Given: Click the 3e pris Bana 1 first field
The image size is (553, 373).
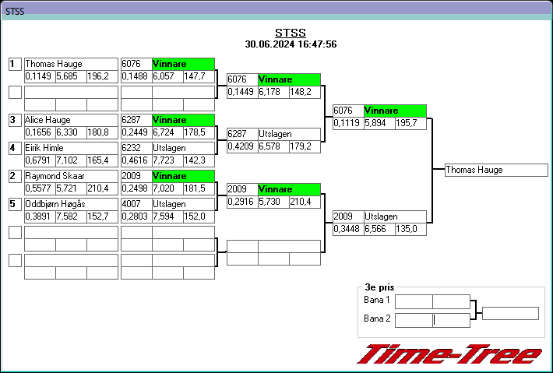Looking at the screenshot, I should (x=414, y=302).
